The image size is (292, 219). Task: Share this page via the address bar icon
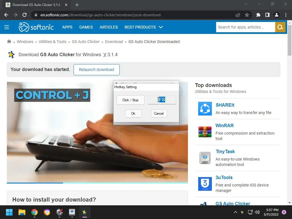(238, 15)
